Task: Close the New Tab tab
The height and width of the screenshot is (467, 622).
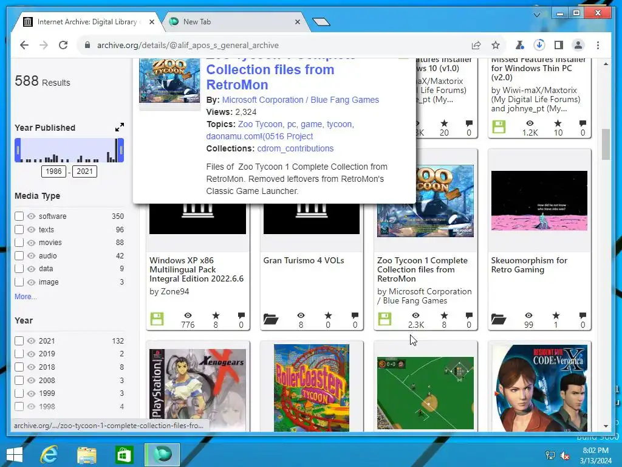Action: [x=298, y=22]
